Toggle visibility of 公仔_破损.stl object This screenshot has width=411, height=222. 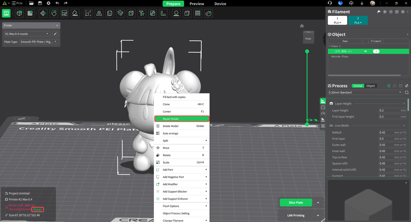pos(365,51)
